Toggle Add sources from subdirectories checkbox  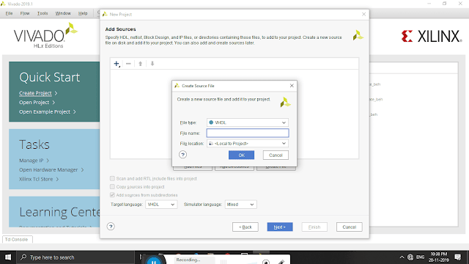pos(112,195)
